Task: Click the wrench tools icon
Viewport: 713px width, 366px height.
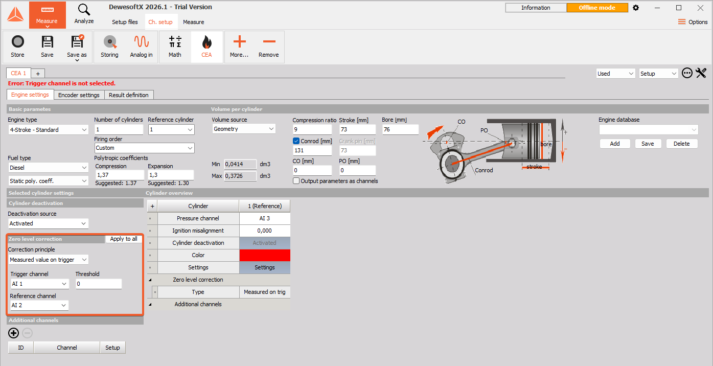Action: (x=701, y=73)
